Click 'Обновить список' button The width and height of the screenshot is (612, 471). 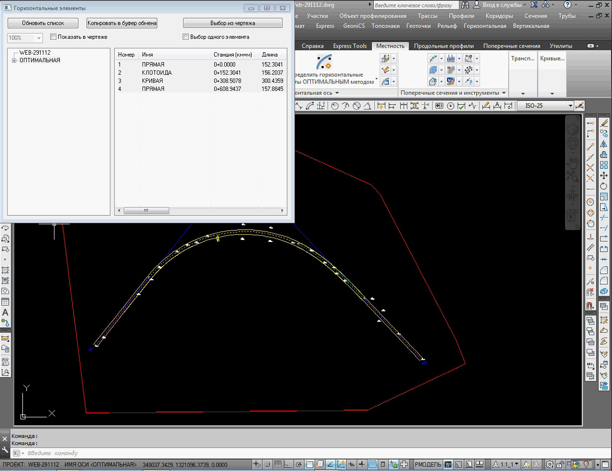coord(43,23)
